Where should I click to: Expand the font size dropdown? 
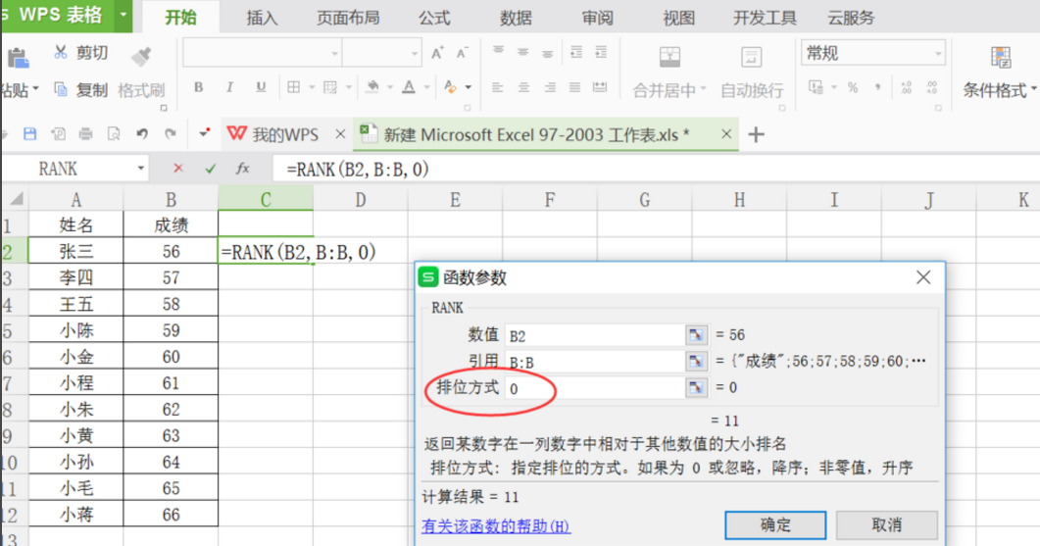click(415, 53)
